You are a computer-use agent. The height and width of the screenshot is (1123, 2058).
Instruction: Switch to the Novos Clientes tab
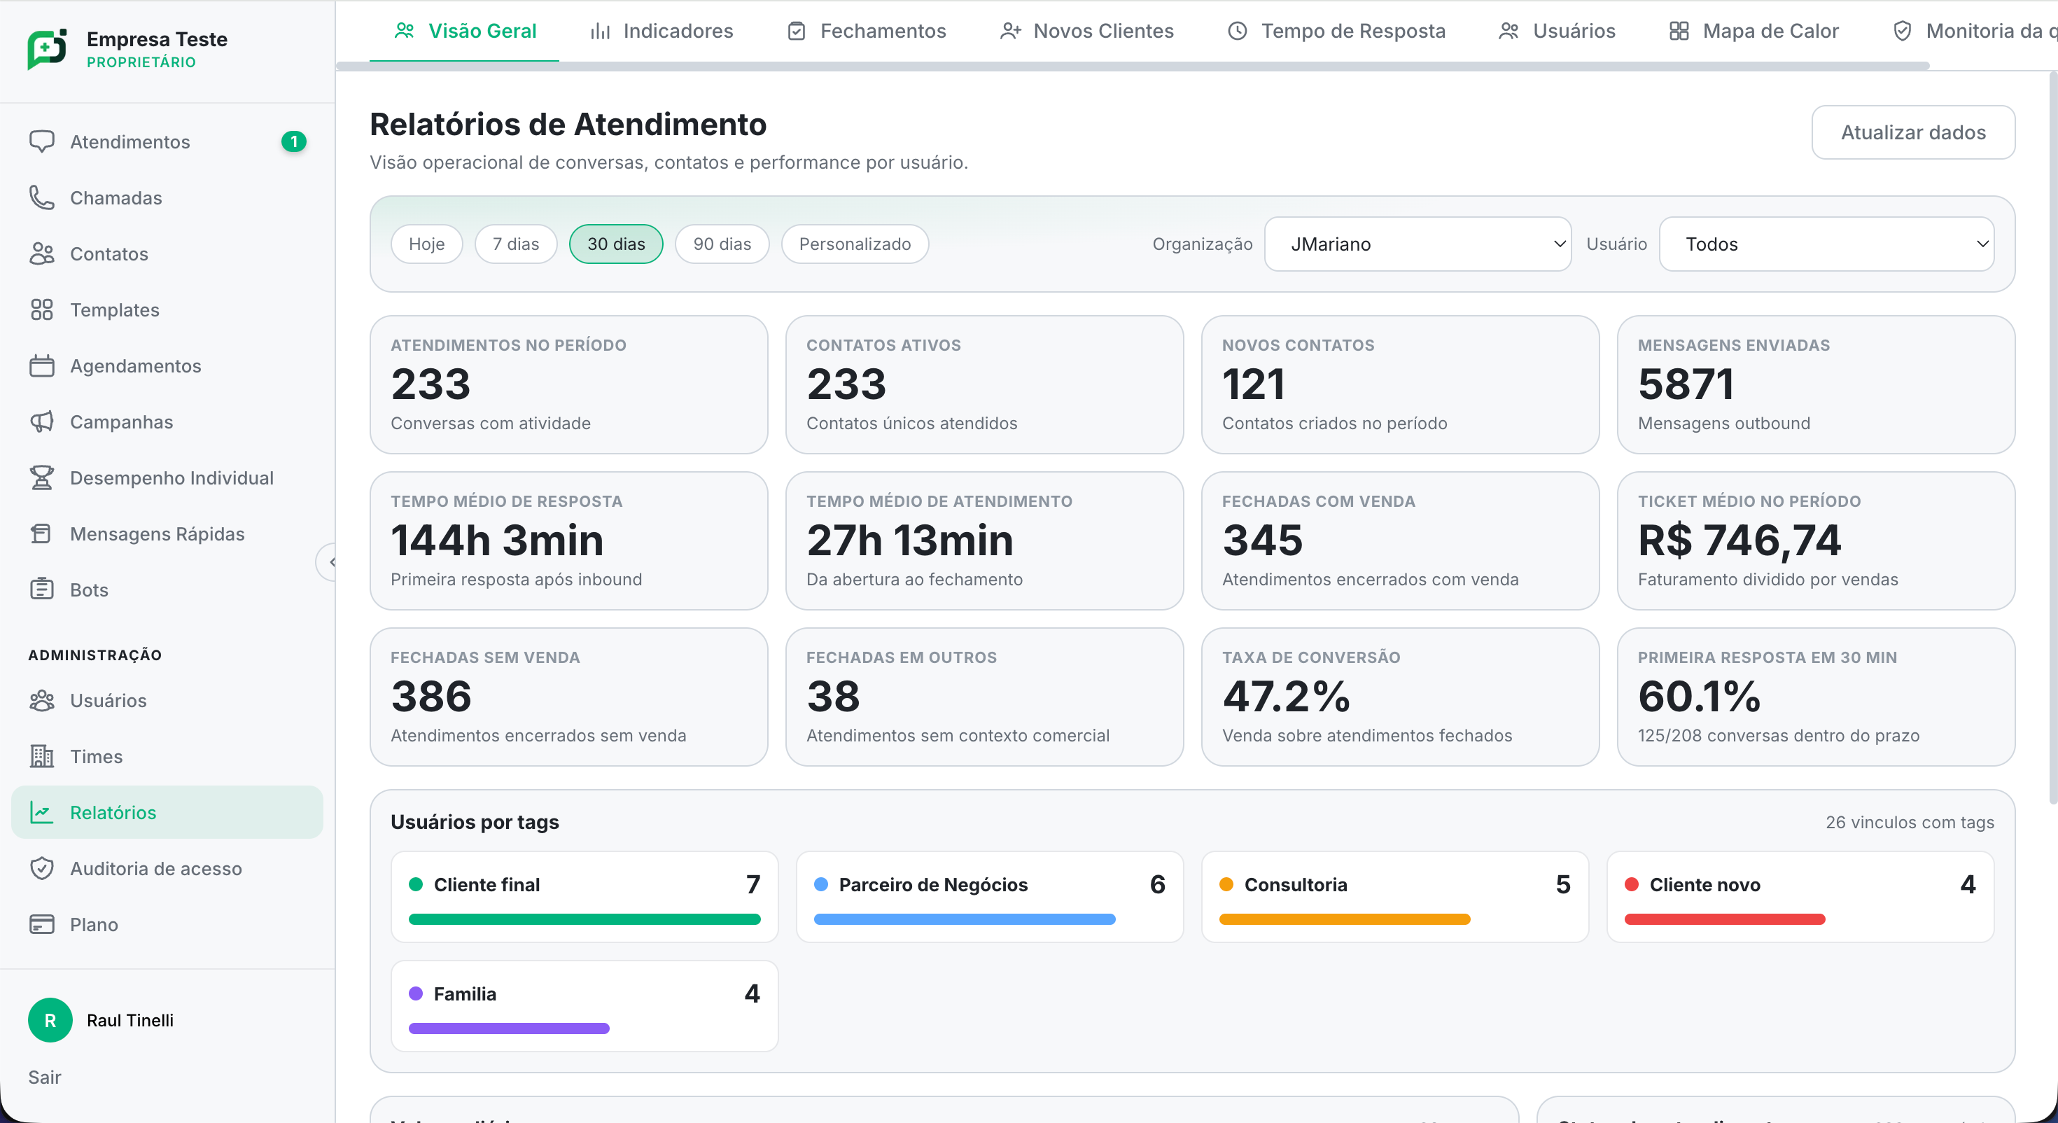(x=1087, y=30)
